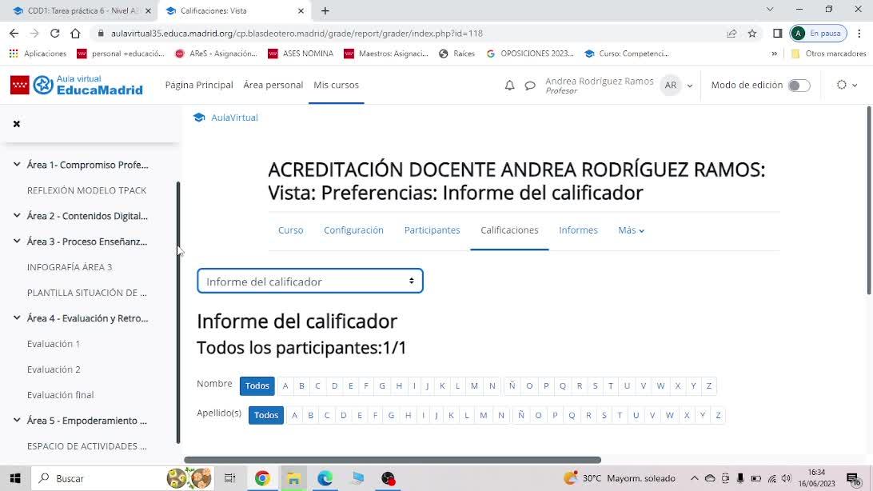Open Chrome from the taskbar
Viewport: 873px width, 491px height.
pyautogui.click(x=262, y=478)
